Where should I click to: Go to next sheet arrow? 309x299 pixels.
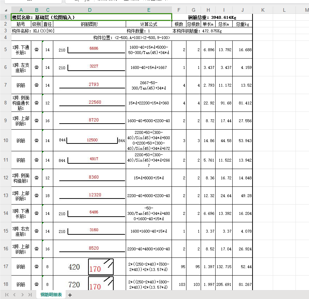pos(22,295)
